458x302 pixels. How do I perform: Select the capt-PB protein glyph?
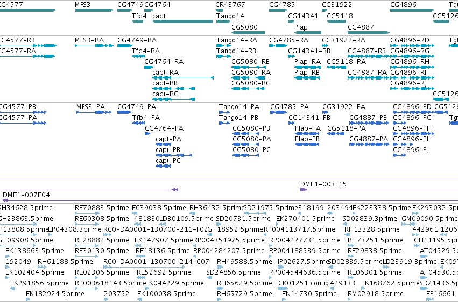coord(174,155)
